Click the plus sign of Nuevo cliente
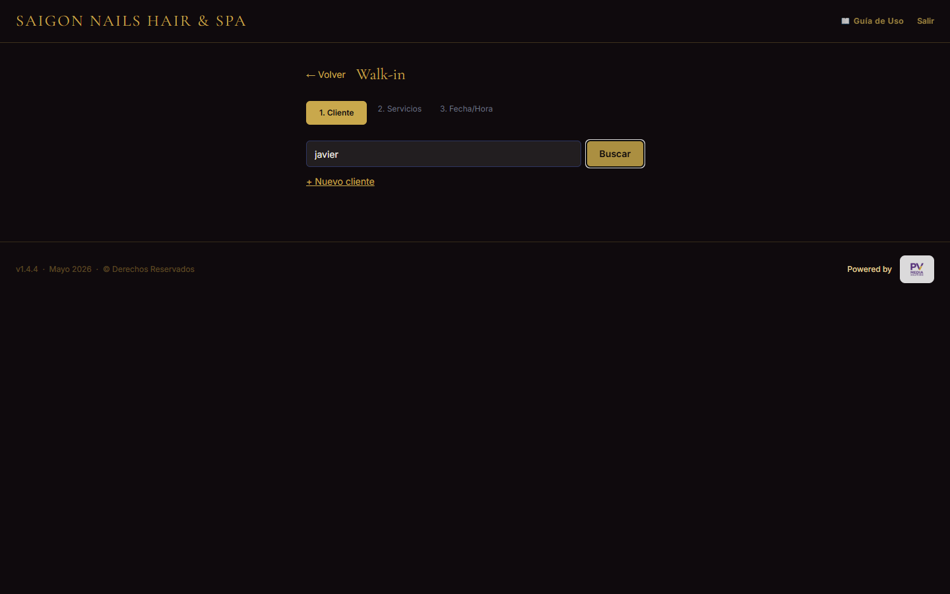 (x=309, y=182)
